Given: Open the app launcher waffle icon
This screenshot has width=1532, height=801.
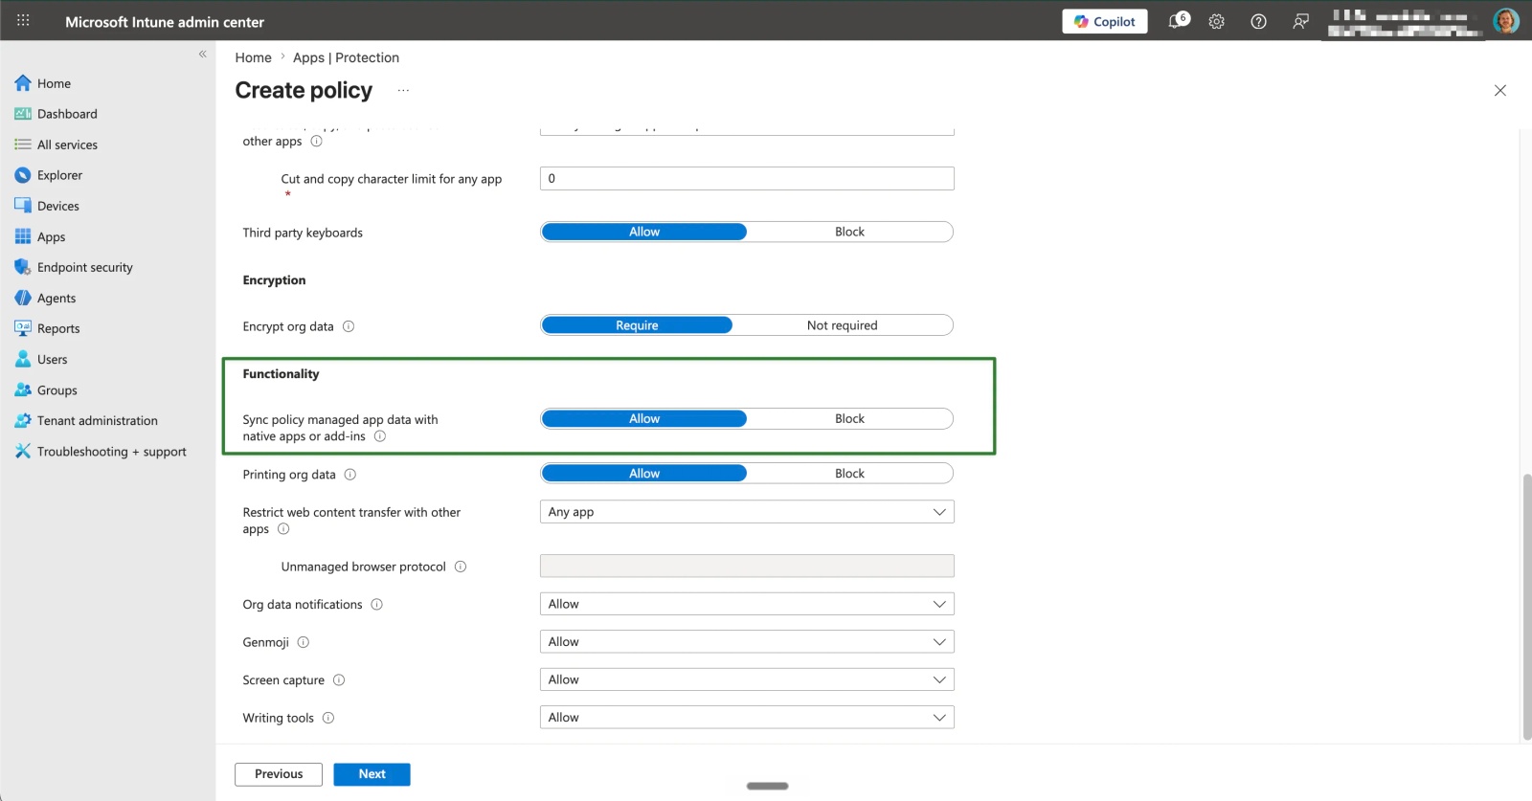Looking at the screenshot, I should click(x=23, y=20).
